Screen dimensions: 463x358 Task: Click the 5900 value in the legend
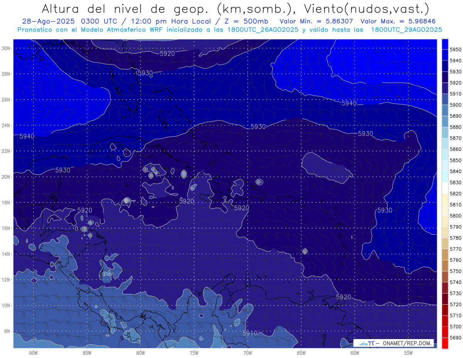456,105
